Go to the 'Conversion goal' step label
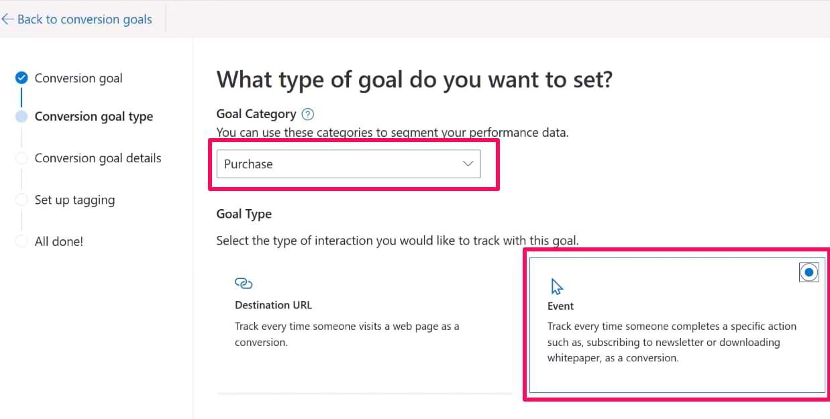This screenshot has width=830, height=419. click(79, 78)
